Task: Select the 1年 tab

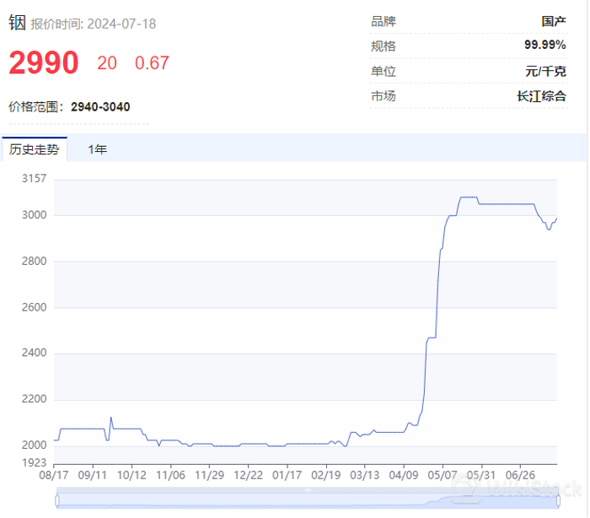Action: (x=98, y=149)
